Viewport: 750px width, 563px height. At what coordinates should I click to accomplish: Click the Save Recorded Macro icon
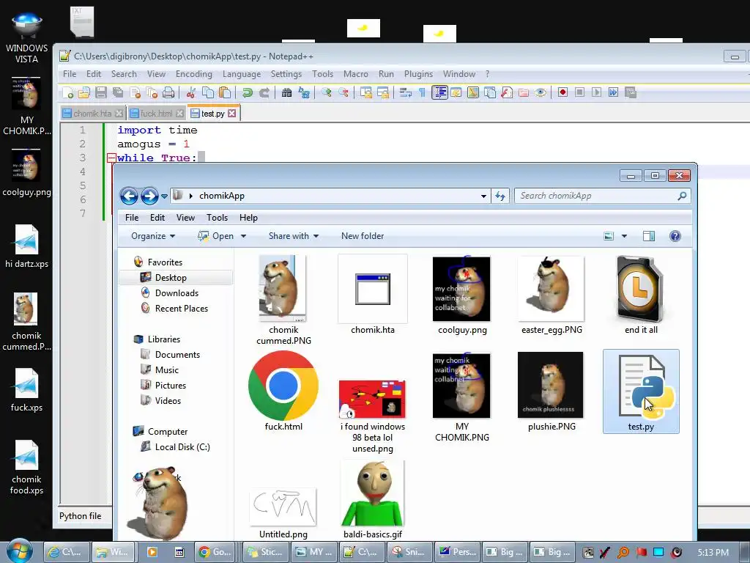pyautogui.click(x=631, y=92)
